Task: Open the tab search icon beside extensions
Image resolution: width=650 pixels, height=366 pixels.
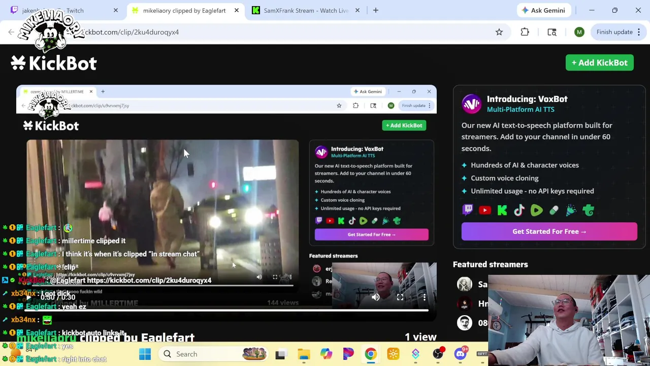Action: coord(552,32)
